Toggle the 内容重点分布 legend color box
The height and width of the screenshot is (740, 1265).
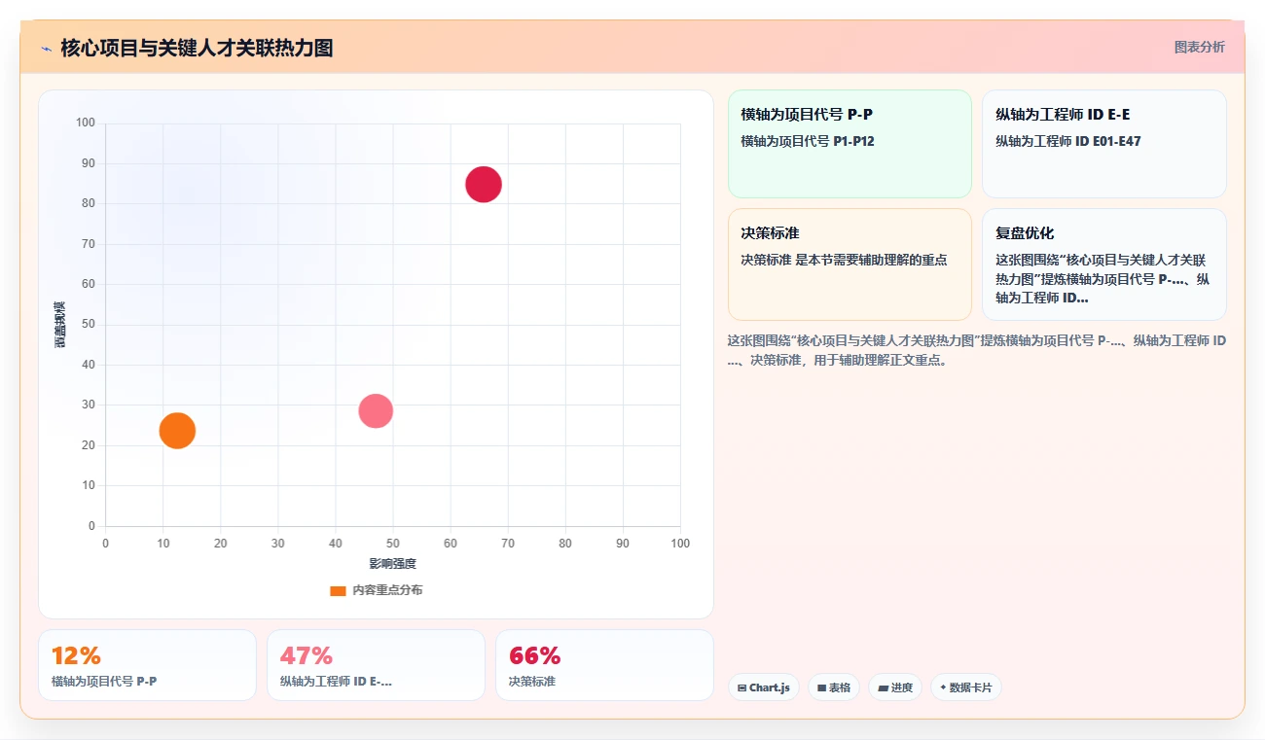point(338,590)
